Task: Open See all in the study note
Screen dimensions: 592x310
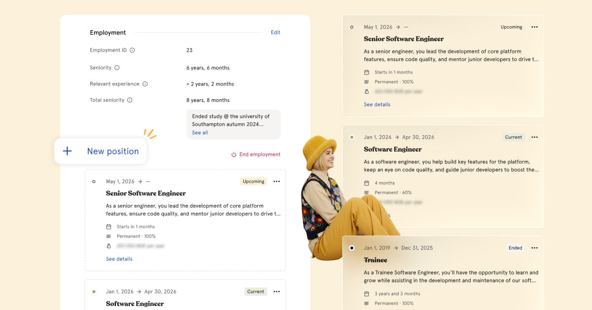Action: click(x=200, y=133)
